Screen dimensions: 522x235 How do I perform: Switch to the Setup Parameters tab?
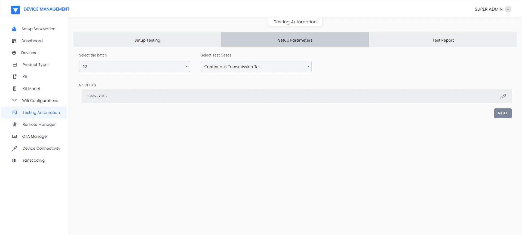click(x=295, y=40)
